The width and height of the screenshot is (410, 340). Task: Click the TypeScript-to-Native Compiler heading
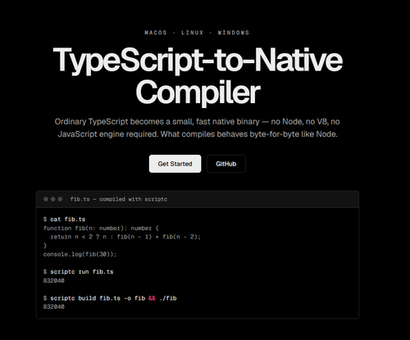pyautogui.click(x=198, y=75)
